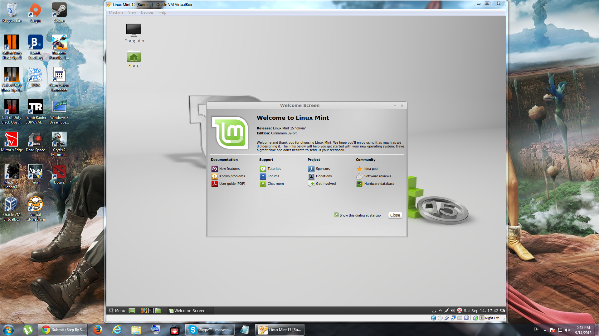This screenshot has width=599, height=336.
Task: Click the shared folders icon in VirtualBox status bar
Action: tap(460, 318)
